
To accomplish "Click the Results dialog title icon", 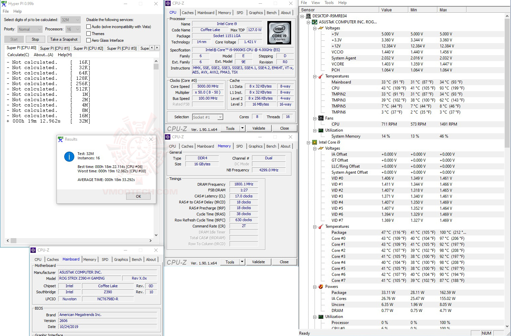I will click(x=61, y=139).
